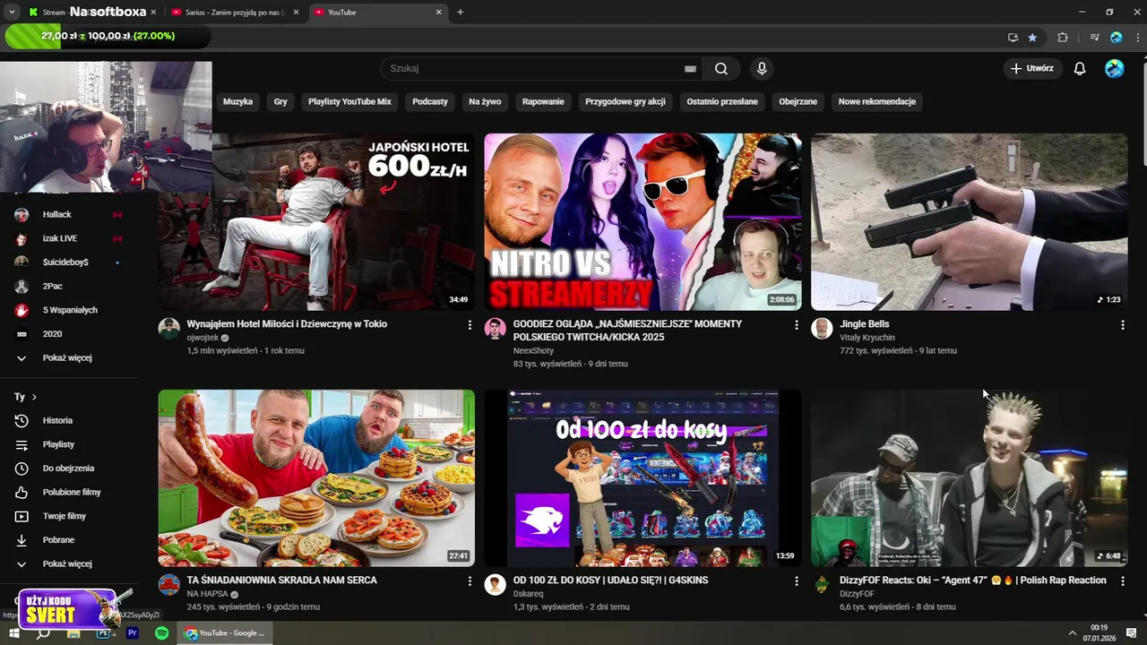Play the Japoński Hotel 600zł/h thumbnail
This screenshot has width=1147, height=645.
pos(316,222)
